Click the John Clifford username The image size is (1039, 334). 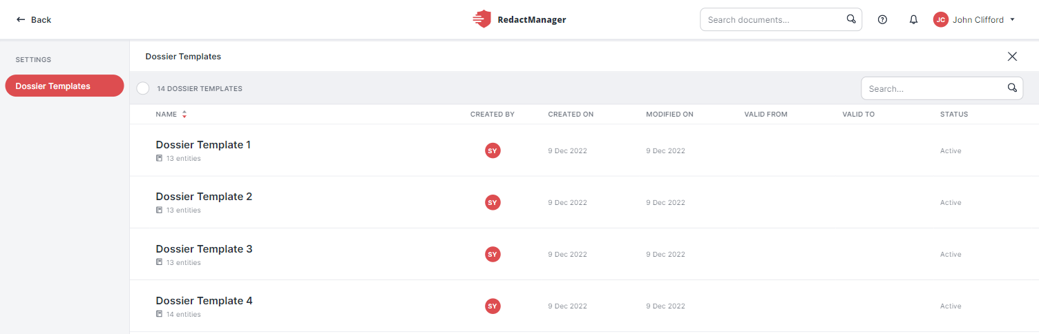pos(978,20)
